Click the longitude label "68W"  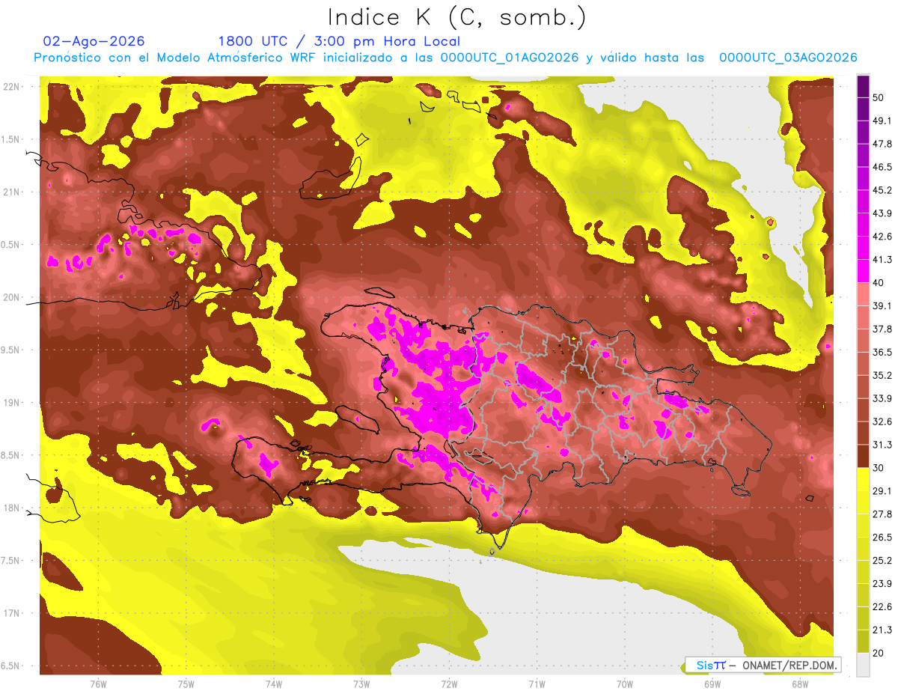[800, 684]
